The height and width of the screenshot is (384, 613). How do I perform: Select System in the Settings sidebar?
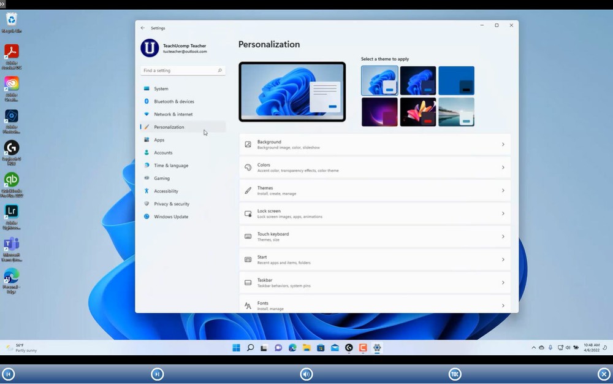(161, 88)
